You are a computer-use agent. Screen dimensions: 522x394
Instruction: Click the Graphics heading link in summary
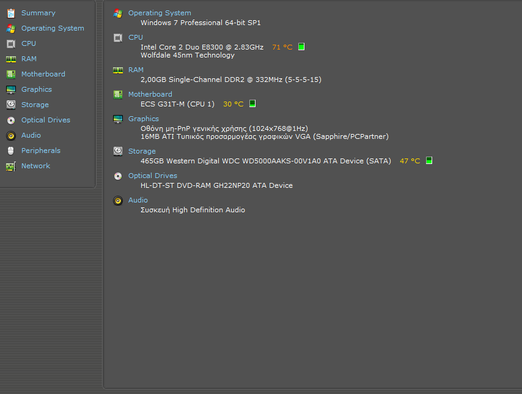(144, 119)
